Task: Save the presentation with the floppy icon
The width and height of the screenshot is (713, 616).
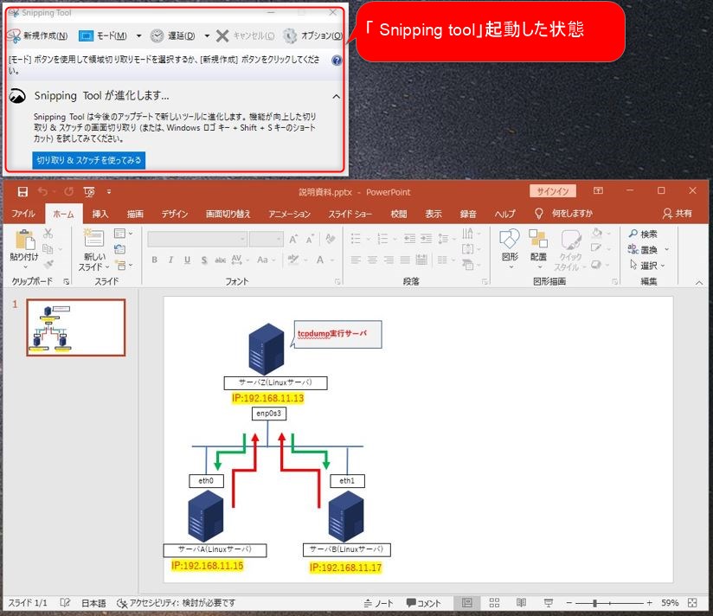Action: tap(22, 192)
